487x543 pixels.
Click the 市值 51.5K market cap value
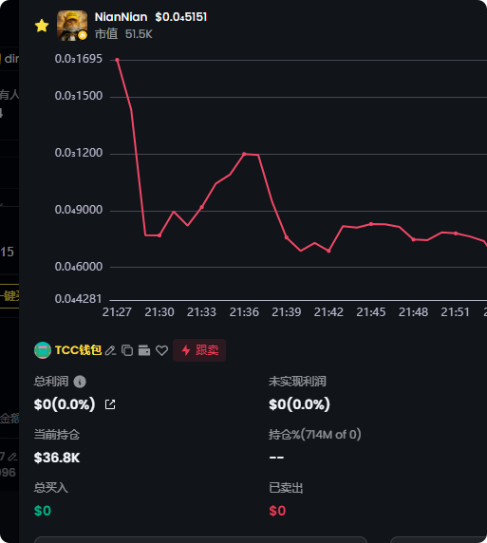tap(139, 34)
